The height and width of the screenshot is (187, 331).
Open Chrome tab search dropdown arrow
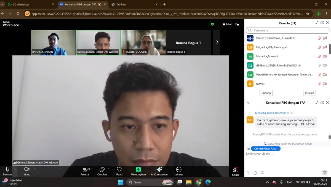coord(2,4)
